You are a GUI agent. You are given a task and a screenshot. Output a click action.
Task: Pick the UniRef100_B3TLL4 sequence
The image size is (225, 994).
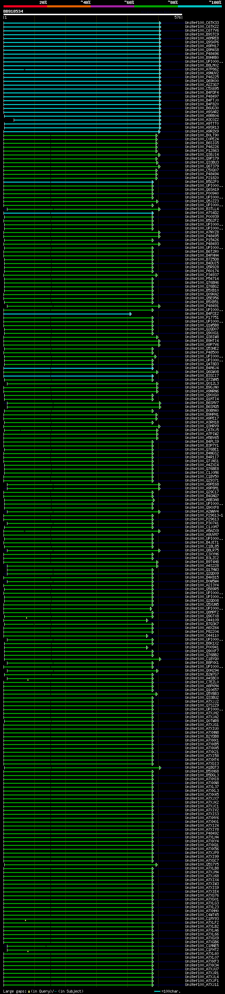coord(202,209)
